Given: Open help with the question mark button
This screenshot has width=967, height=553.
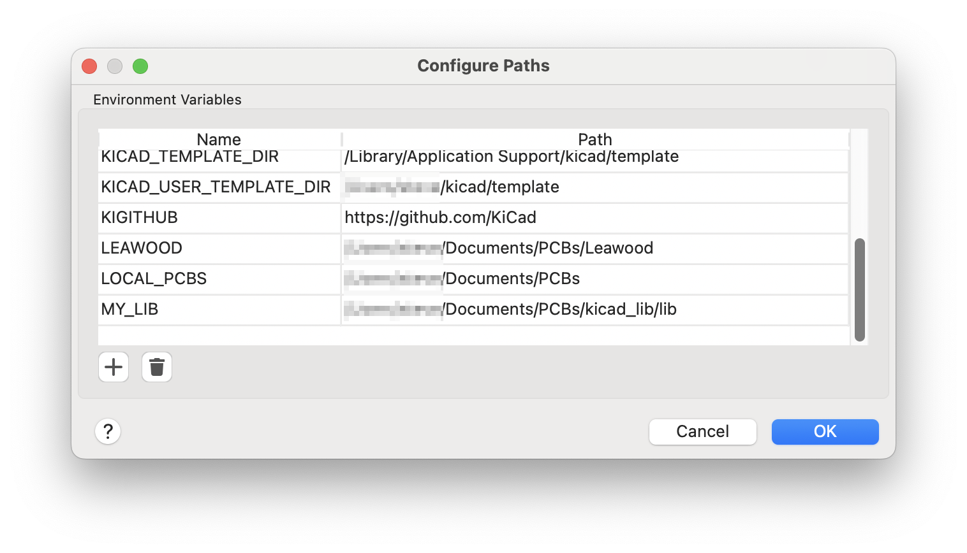Looking at the screenshot, I should click(x=108, y=431).
